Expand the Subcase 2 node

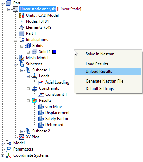tap(22, 131)
